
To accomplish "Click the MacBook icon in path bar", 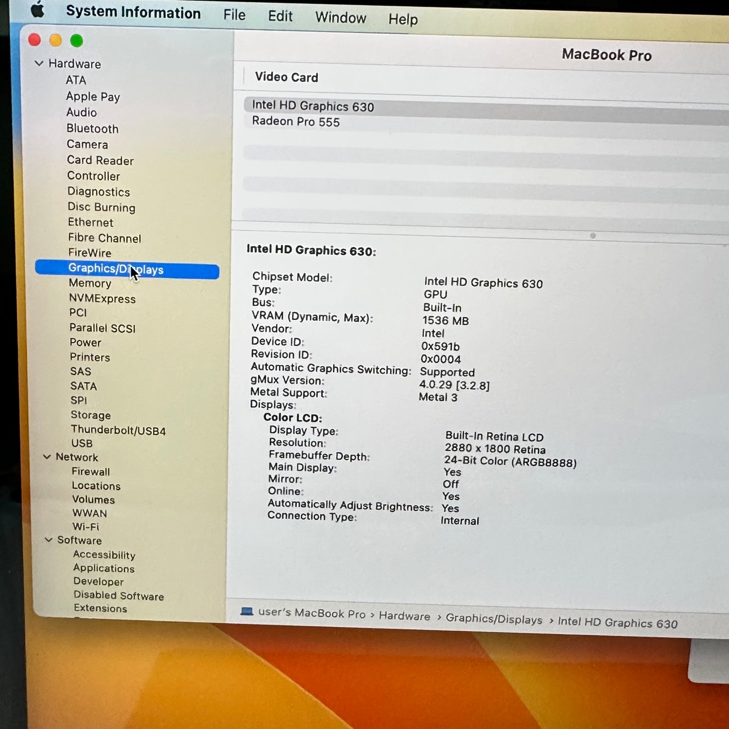I will (247, 611).
